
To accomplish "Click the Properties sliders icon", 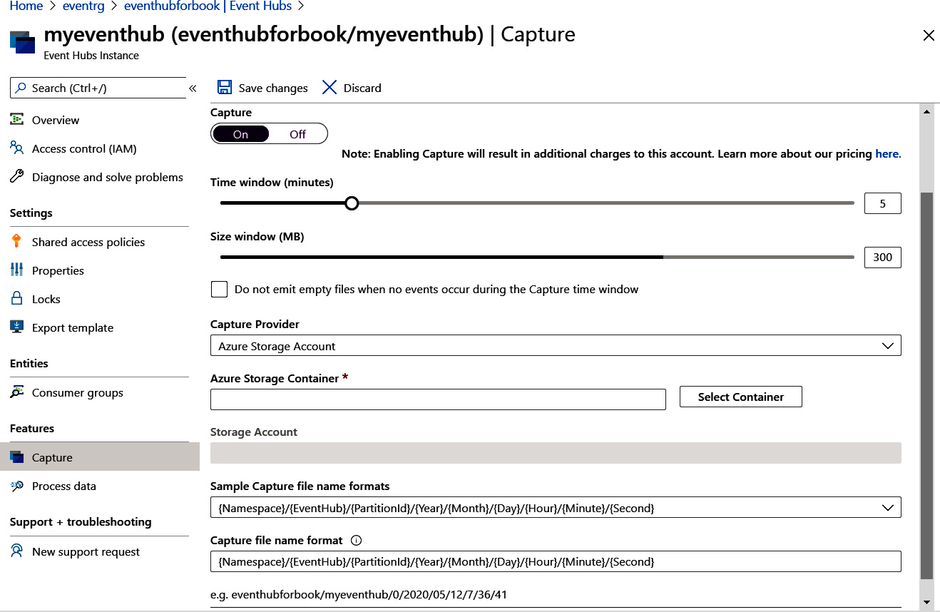I will (x=17, y=270).
